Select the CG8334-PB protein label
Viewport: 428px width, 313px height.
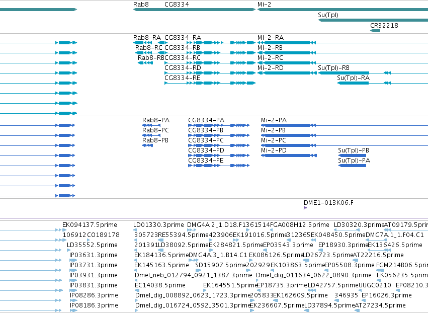(x=206, y=130)
